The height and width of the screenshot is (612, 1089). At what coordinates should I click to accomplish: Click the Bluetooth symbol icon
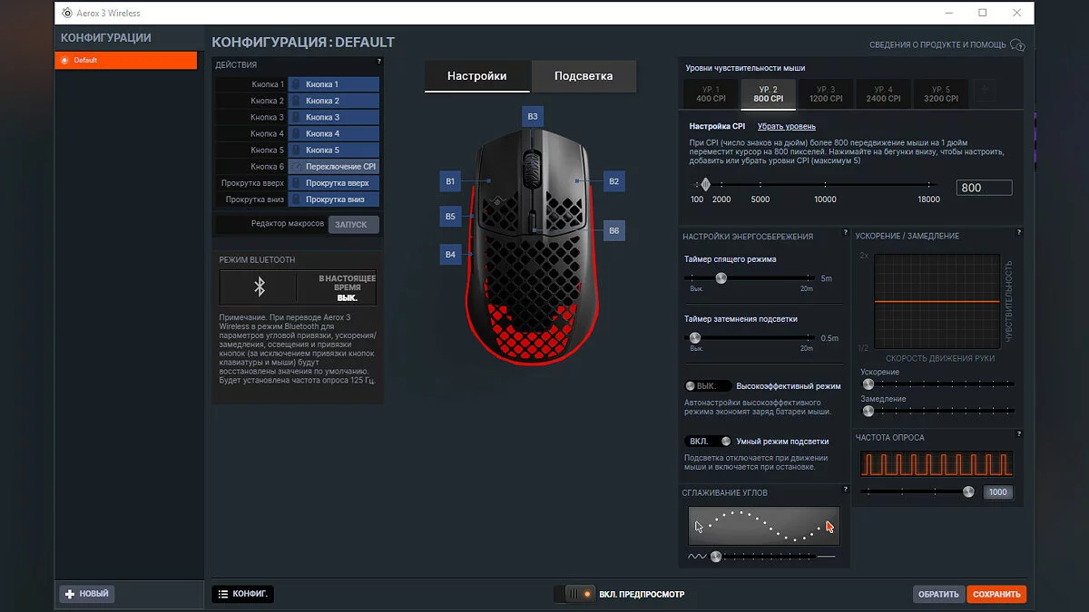pos(259,287)
